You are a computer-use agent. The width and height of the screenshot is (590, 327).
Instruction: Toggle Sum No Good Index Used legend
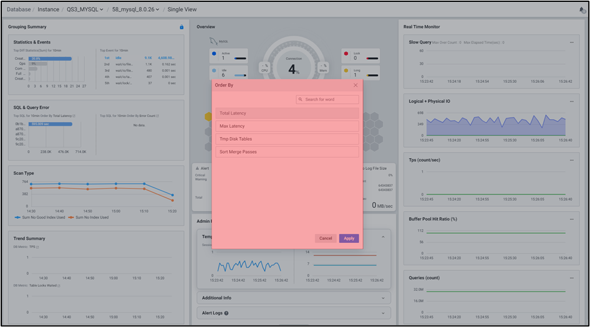pyautogui.click(x=38, y=217)
